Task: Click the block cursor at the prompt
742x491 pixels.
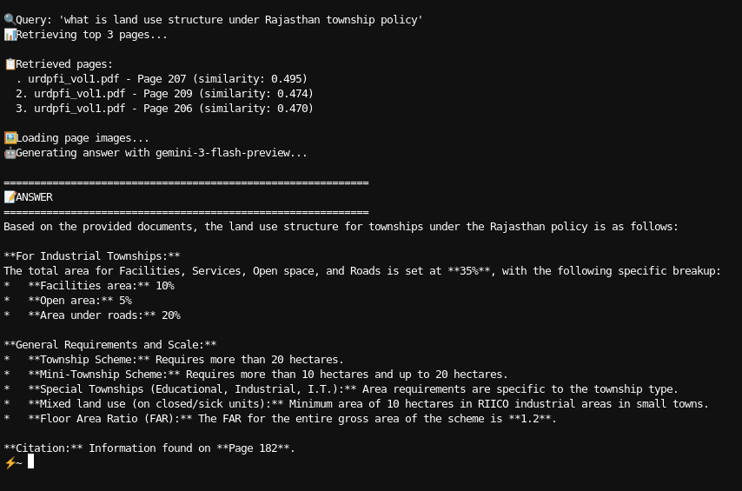Action: click(30, 461)
